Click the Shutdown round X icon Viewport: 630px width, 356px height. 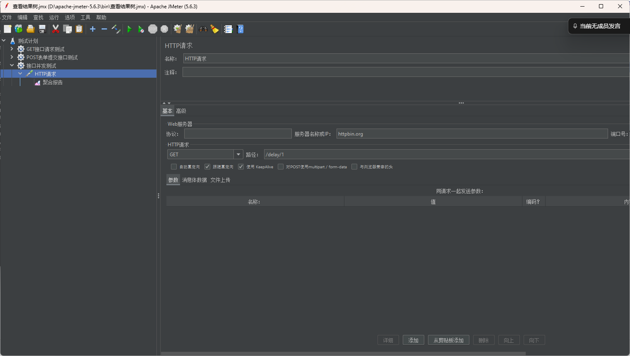pos(164,29)
